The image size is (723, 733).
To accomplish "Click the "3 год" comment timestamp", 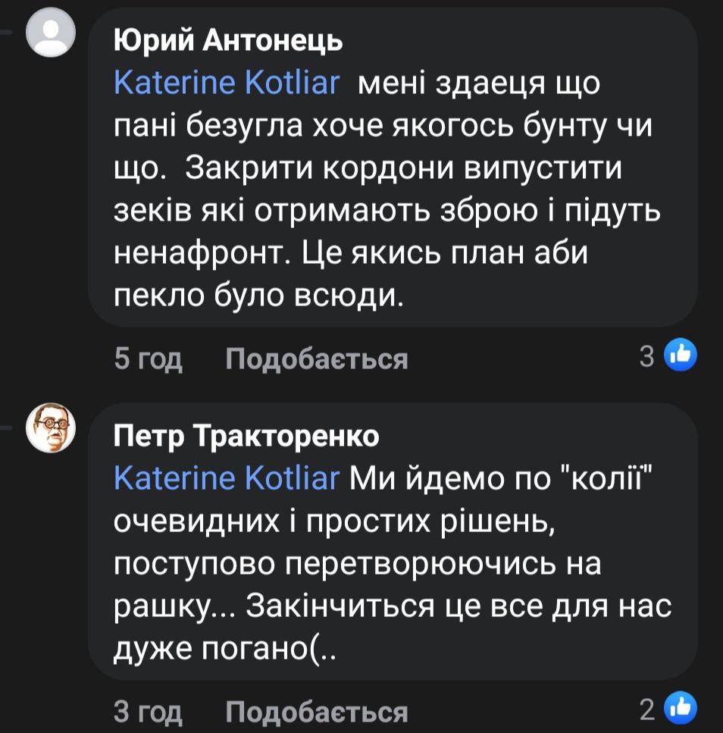I will 149,712.
